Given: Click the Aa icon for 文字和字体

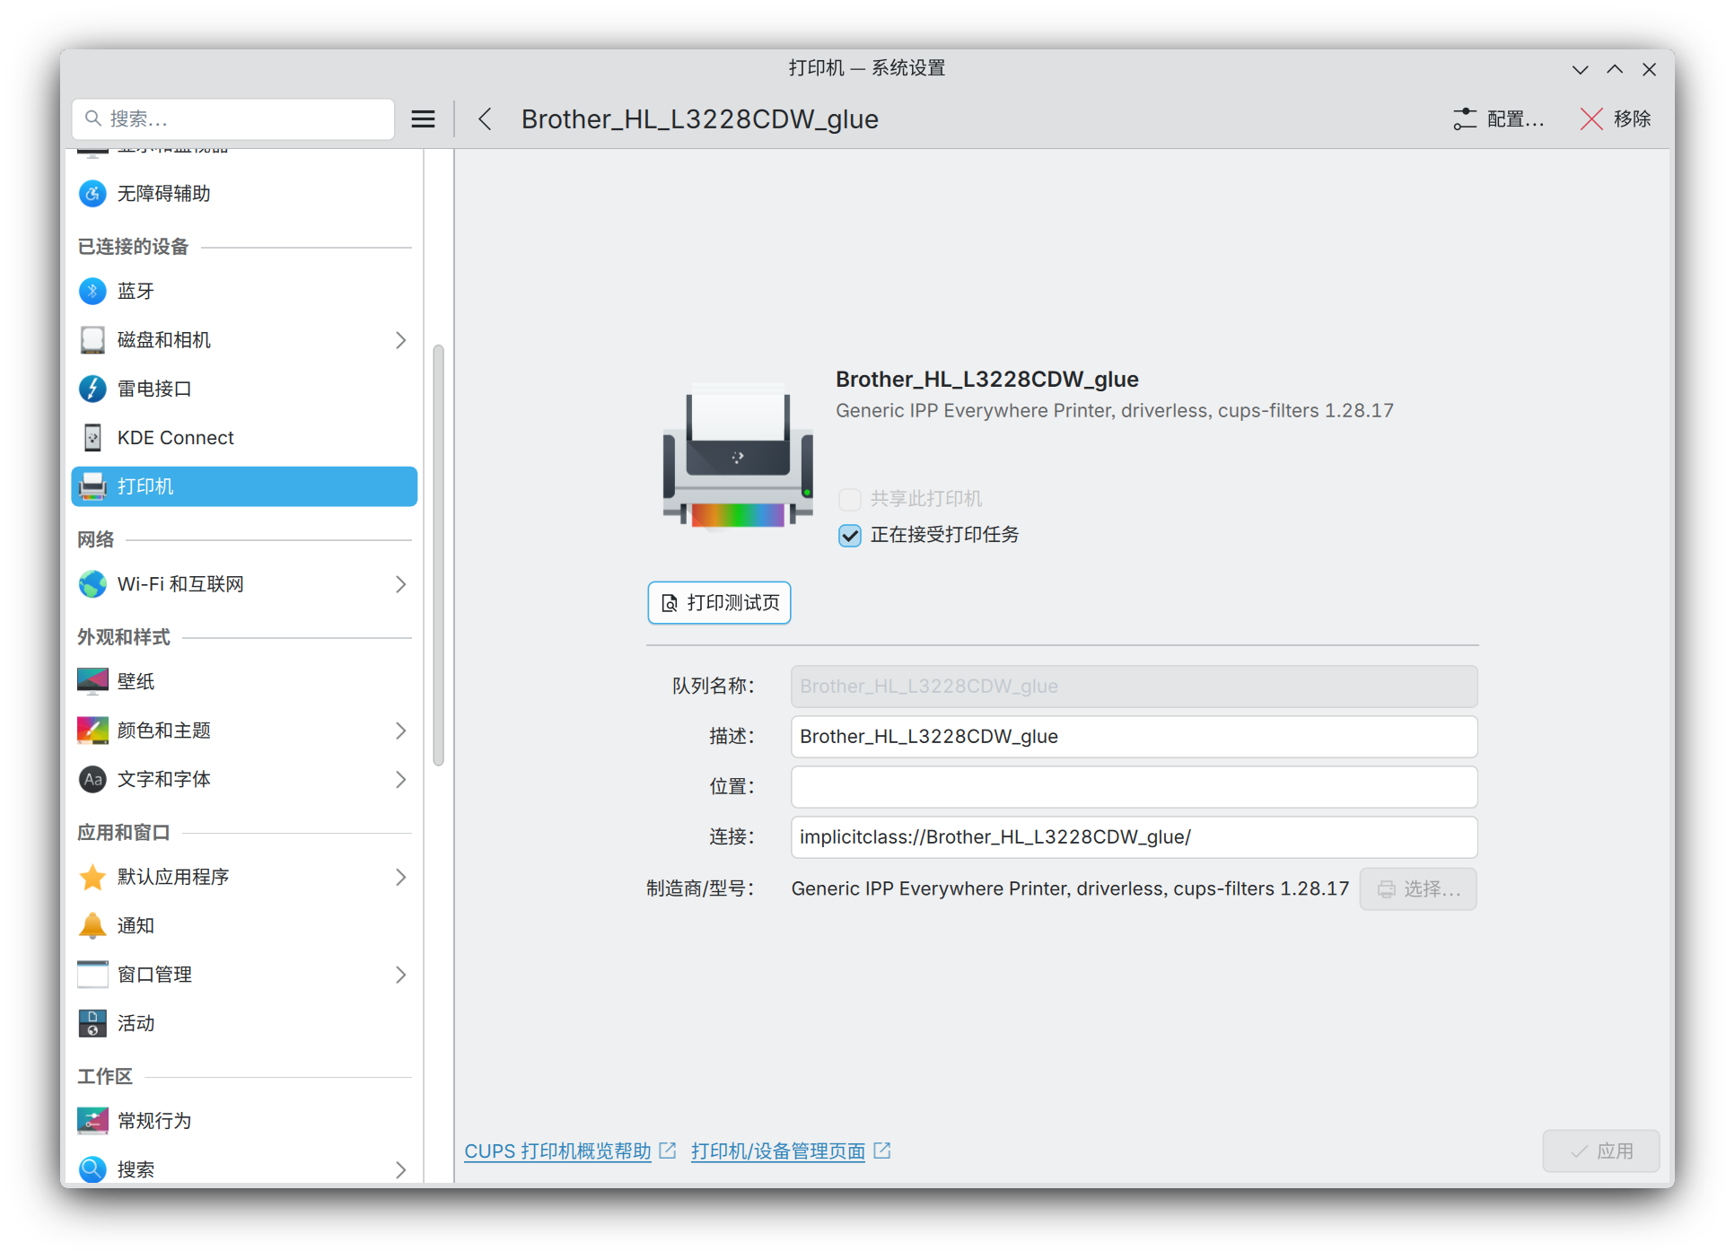Looking at the screenshot, I should [92, 780].
